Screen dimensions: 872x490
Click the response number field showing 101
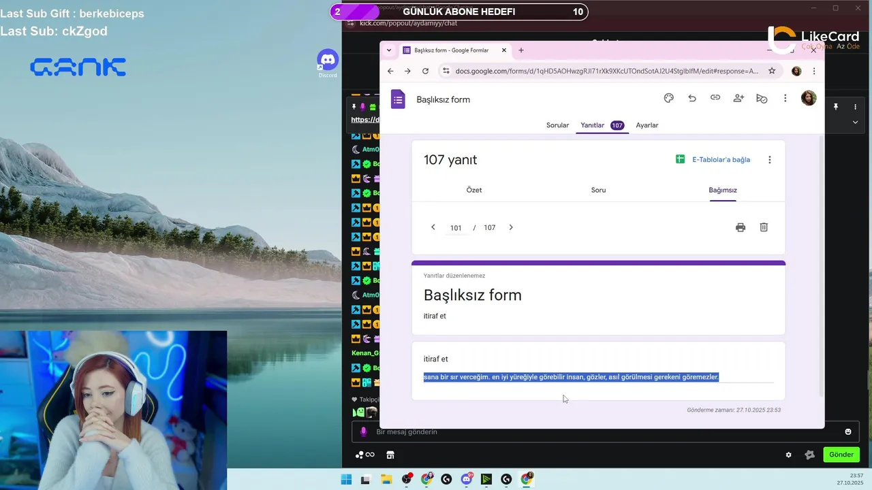456,228
